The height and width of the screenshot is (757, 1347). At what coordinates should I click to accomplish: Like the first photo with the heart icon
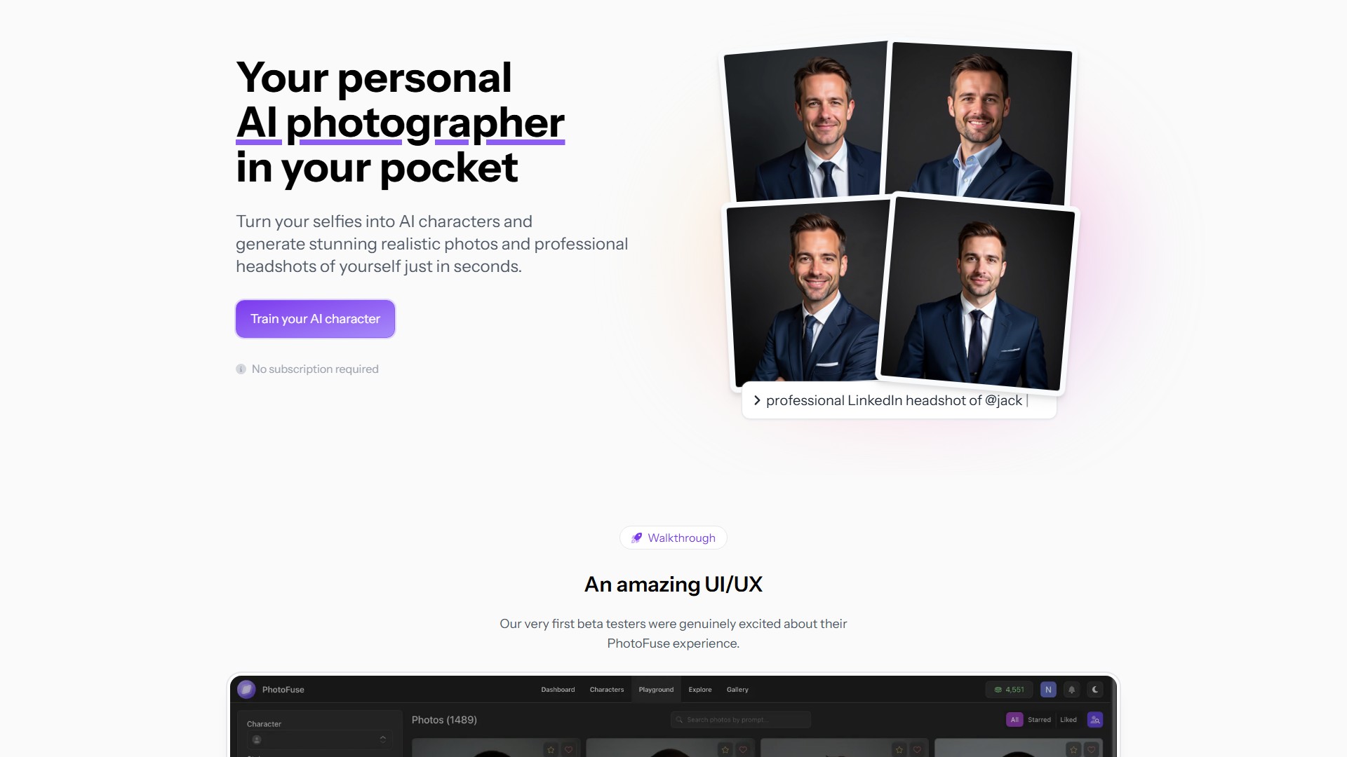[569, 749]
